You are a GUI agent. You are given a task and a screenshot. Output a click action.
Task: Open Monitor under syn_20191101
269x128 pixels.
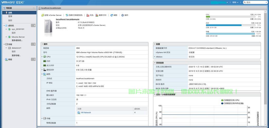[14, 33]
